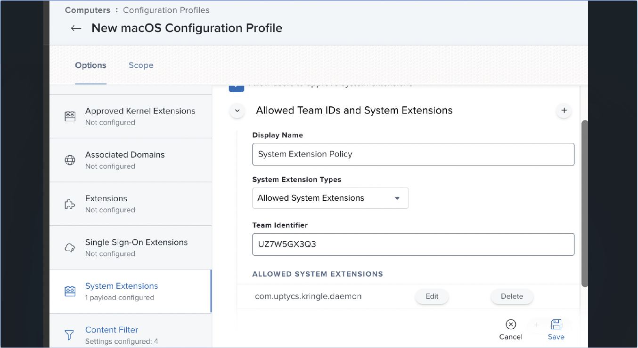Click the System Extensions sidebar icon

point(70,292)
